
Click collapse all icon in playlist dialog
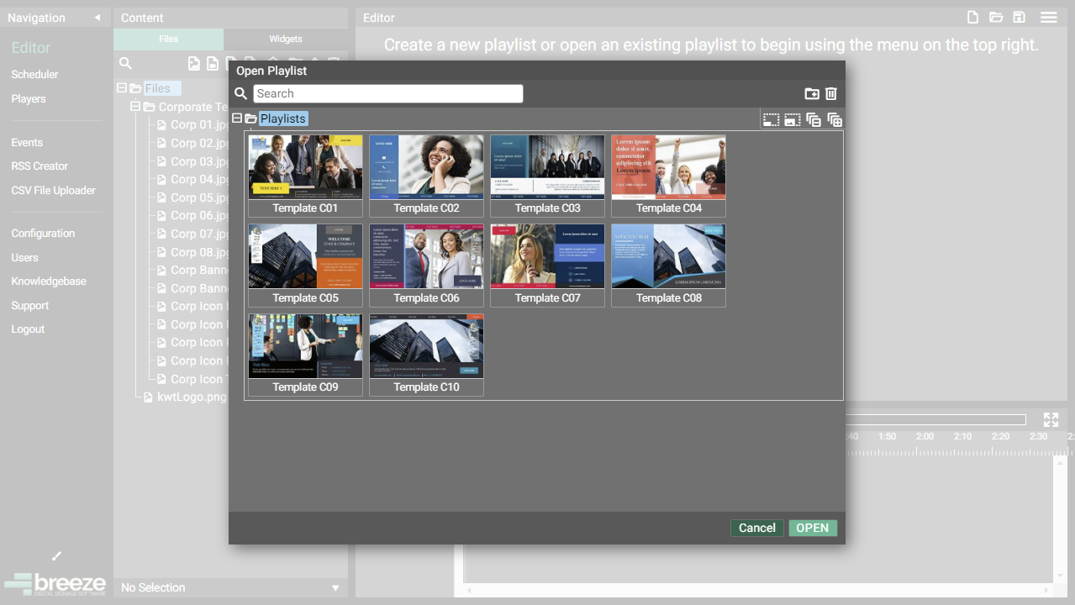(814, 120)
